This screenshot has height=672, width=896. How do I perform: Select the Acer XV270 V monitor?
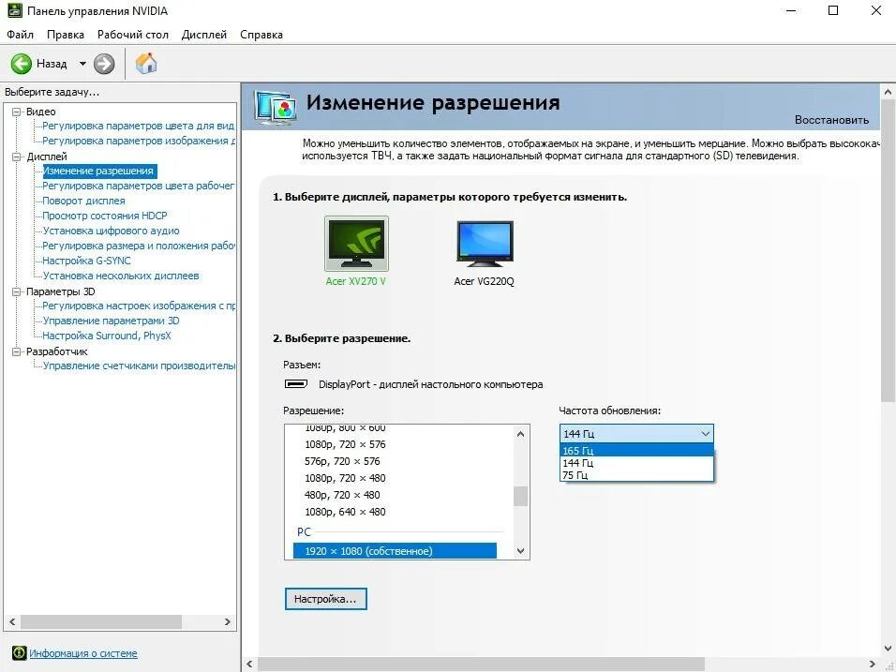tap(356, 251)
